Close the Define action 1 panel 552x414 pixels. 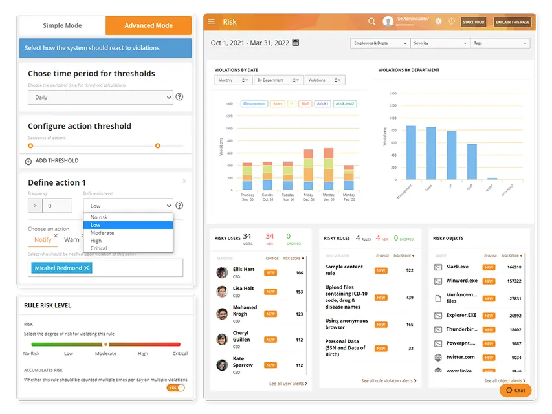(184, 181)
